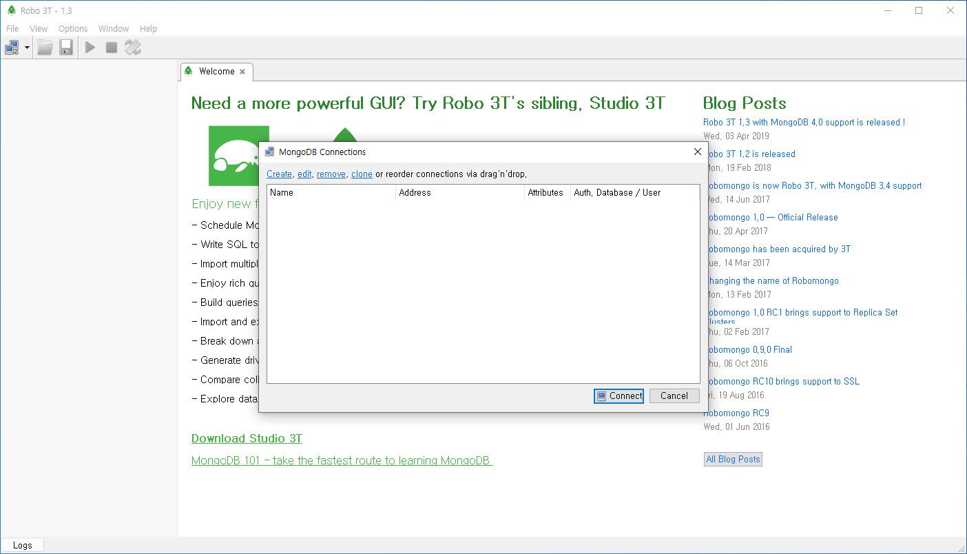This screenshot has width=967, height=554.
Task: Open the connect icon dropdown arrow
Action: (x=27, y=48)
